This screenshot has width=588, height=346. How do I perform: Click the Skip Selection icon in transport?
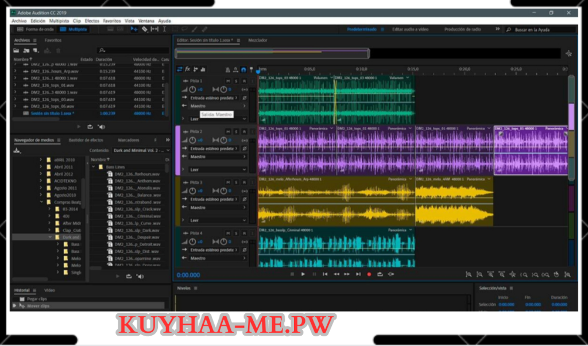tap(391, 274)
